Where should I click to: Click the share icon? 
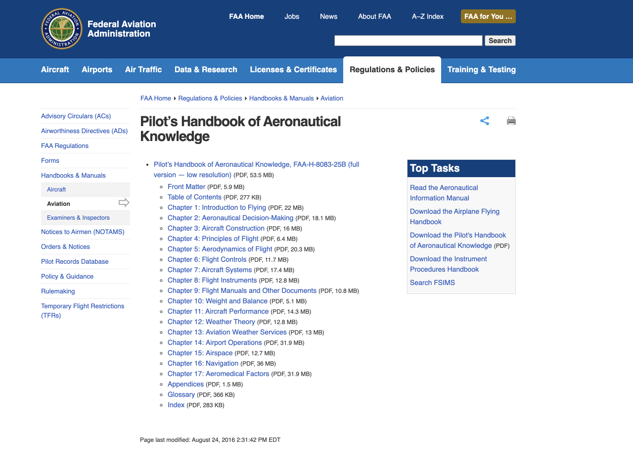(485, 121)
